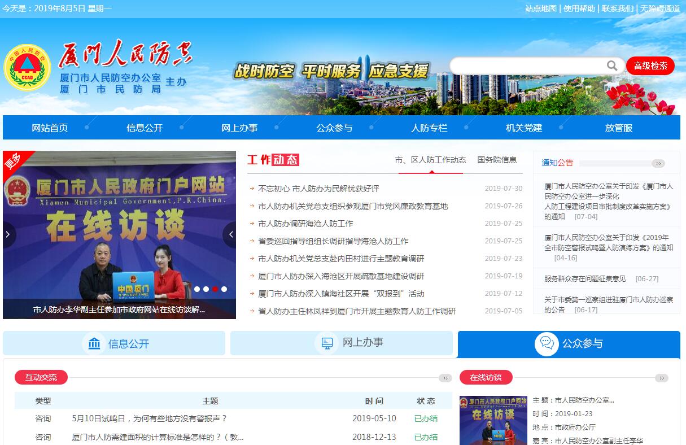Open more 互动交流 arrow button
Viewport: 686px width, 445px height.
point(445,378)
